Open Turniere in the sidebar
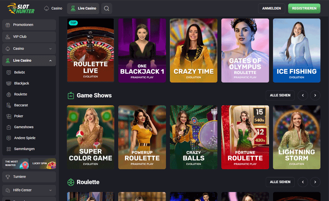Screen dimensions: 329x201 tap(29, 177)
